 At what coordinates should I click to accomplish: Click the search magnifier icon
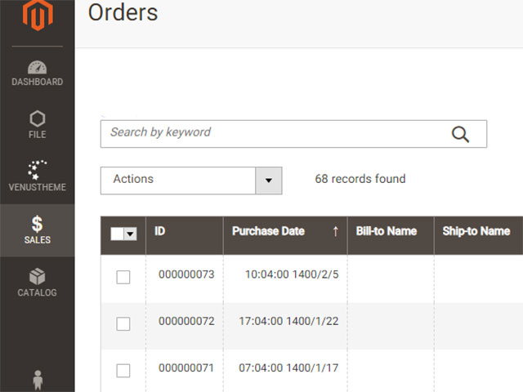pos(460,134)
